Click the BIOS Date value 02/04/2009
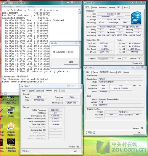The width and height of the screenshot is (148, 156). point(120,105)
